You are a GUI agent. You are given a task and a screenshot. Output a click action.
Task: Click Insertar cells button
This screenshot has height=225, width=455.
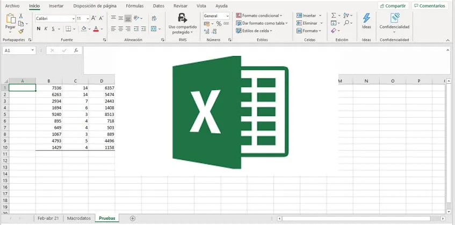click(x=309, y=16)
